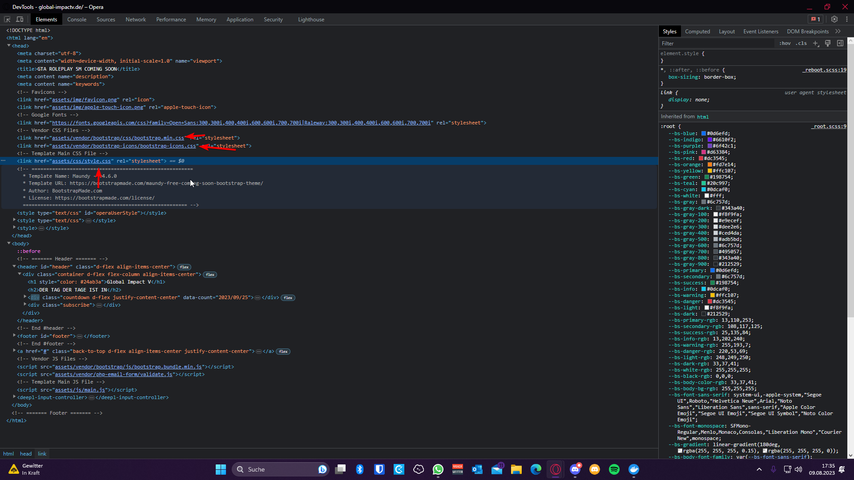Click the new style rule plus icon
The height and width of the screenshot is (480, 854).
click(816, 44)
